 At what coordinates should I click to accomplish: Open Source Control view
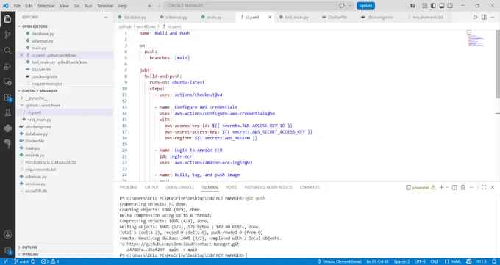pos(7,35)
